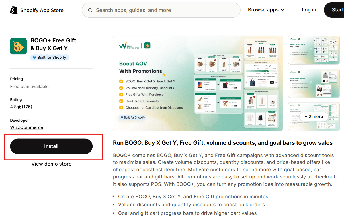Click the Shopify bag logo icon
Viewport: 344px width, 220px height.
[14, 10]
